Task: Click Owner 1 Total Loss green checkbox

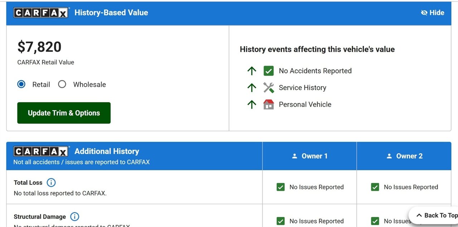Action: click(x=281, y=187)
